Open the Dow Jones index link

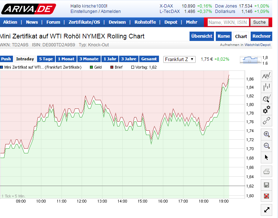226,6
